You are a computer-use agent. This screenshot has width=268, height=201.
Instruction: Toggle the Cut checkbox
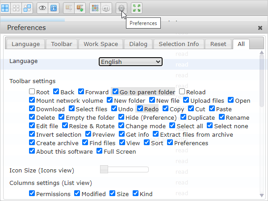[191, 109]
